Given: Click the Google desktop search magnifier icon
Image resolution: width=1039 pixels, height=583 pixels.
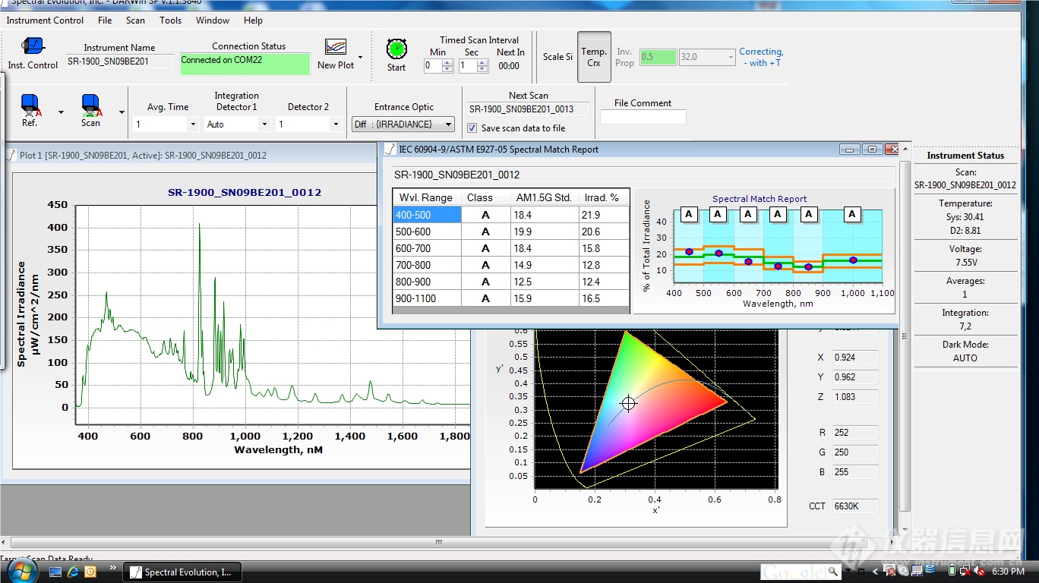Looking at the screenshot, I should [833, 572].
